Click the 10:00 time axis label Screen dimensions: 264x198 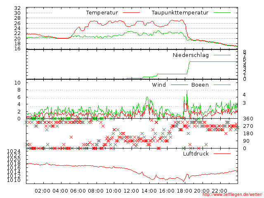point(113,191)
